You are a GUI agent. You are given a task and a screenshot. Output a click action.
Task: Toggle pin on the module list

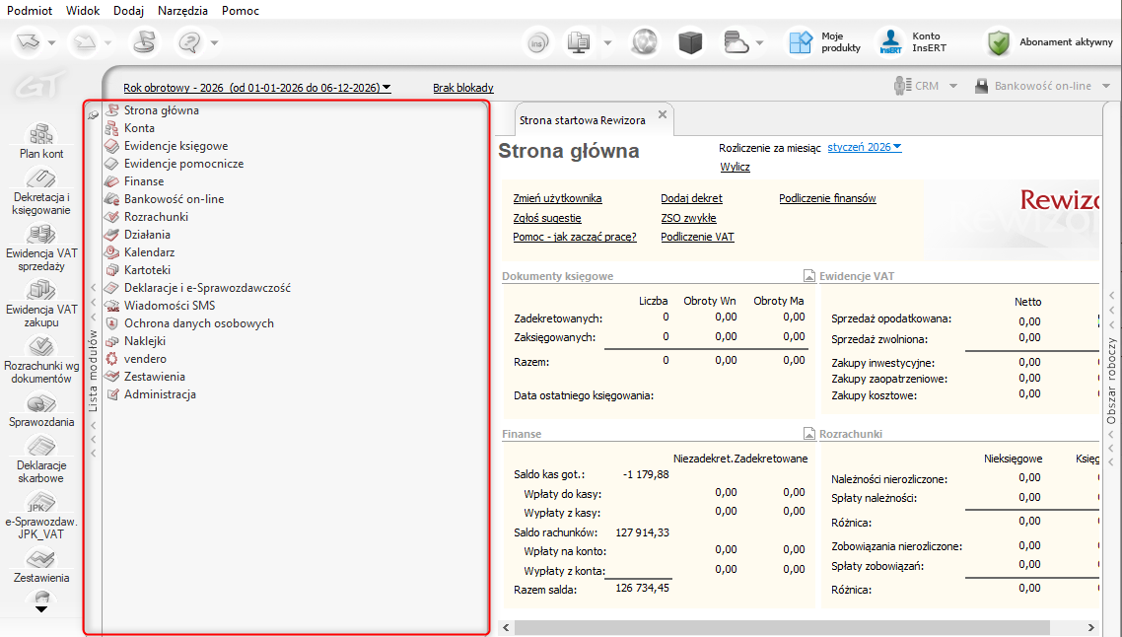[93, 114]
